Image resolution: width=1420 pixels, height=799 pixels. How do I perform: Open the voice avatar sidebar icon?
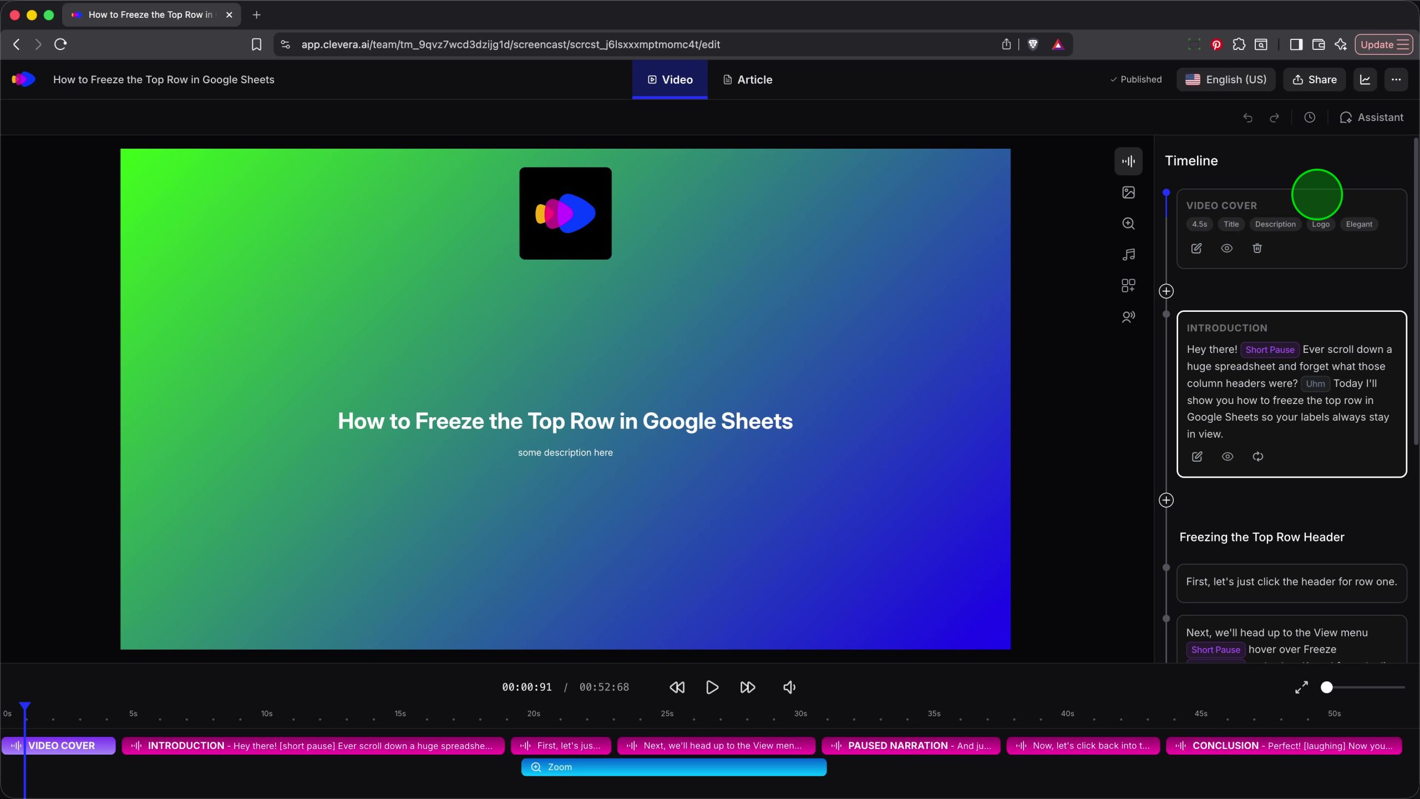coord(1128,317)
